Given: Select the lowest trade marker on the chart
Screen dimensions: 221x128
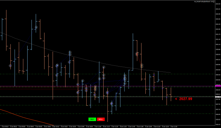Looking at the screenshot, I should 112,104.
